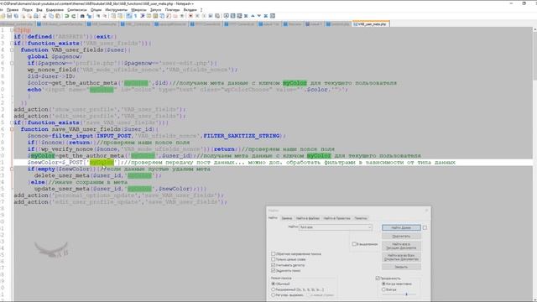Collapse fold marker at first function_exists line
The image size is (537, 302).
click(x=12, y=43)
